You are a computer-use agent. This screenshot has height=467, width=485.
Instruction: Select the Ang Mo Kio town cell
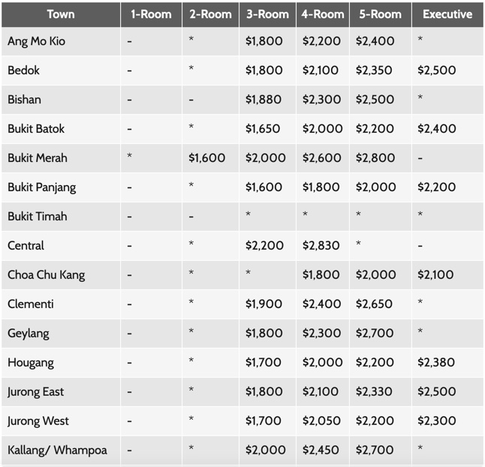(61, 41)
